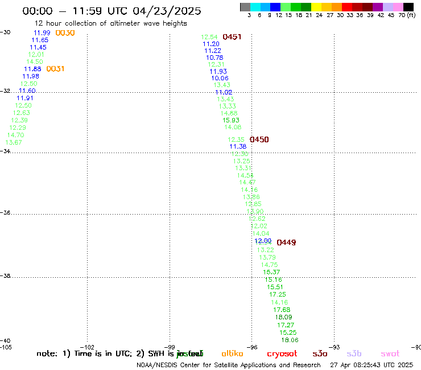
Task: Click the wave height value 14.04
Action: (x=261, y=233)
